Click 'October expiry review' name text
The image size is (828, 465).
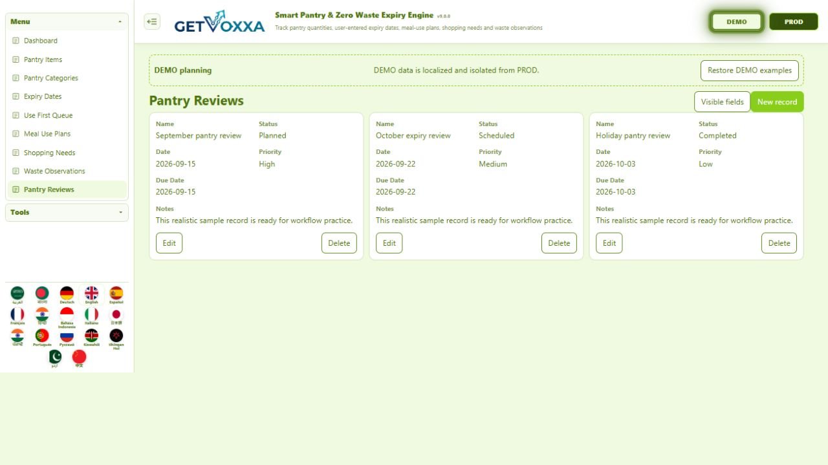click(x=413, y=136)
